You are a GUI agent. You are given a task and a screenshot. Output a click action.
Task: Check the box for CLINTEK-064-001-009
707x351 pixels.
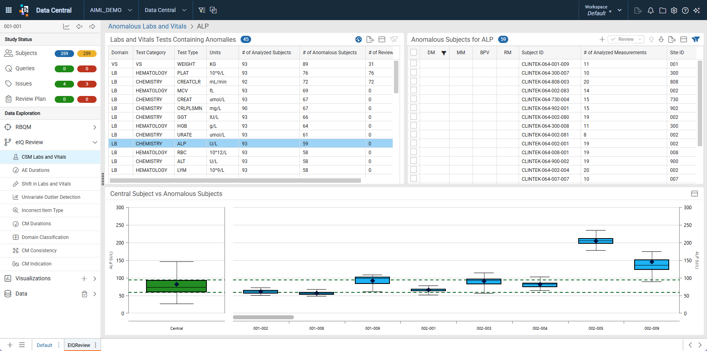pyautogui.click(x=414, y=63)
